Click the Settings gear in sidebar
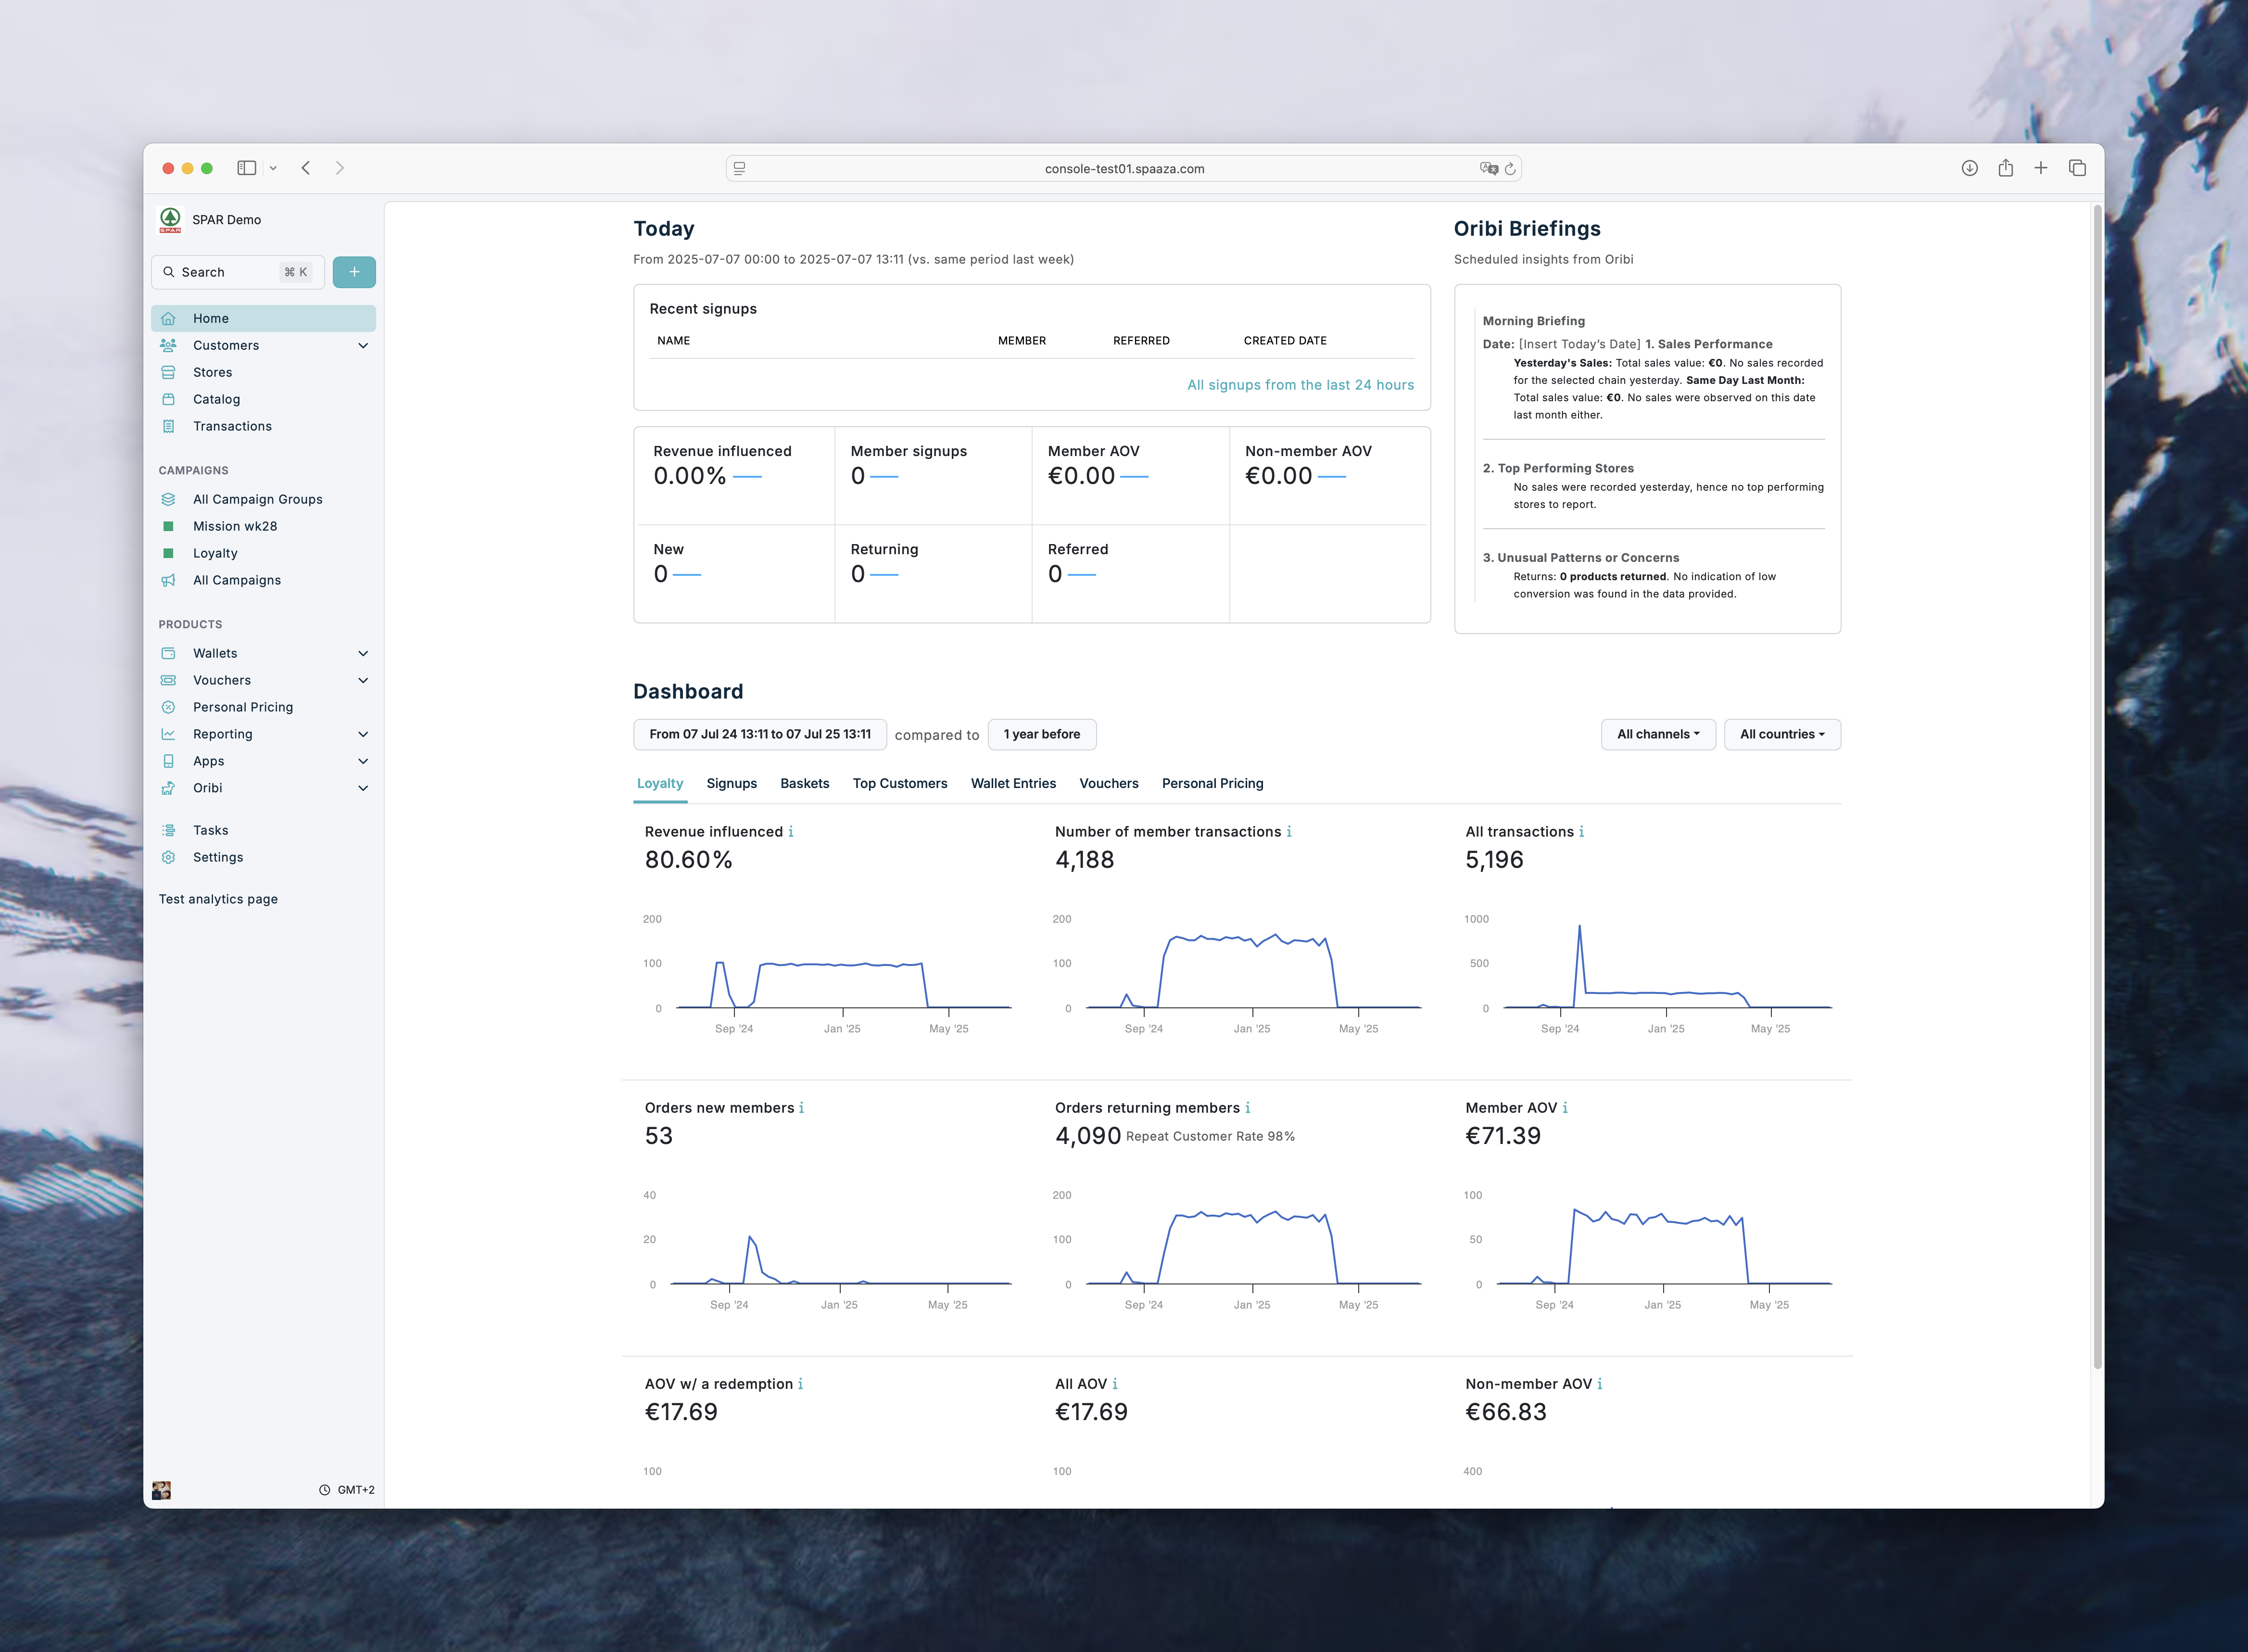 click(x=168, y=857)
